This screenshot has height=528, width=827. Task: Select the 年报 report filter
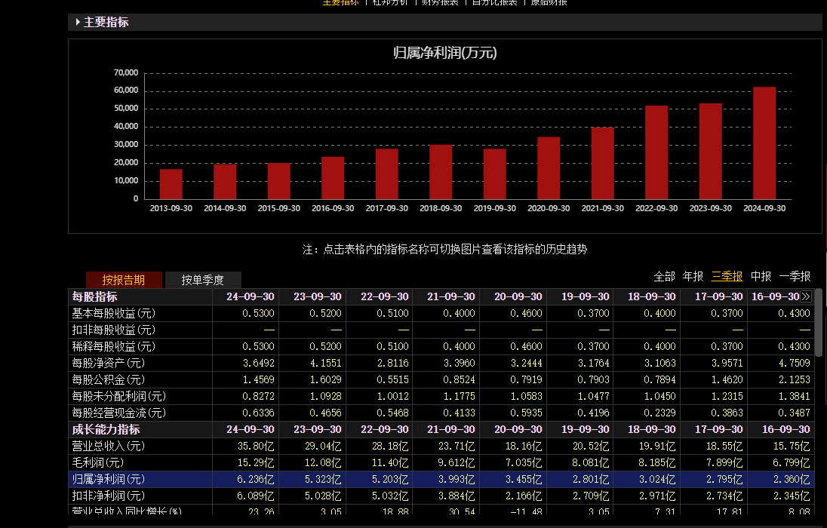693,276
